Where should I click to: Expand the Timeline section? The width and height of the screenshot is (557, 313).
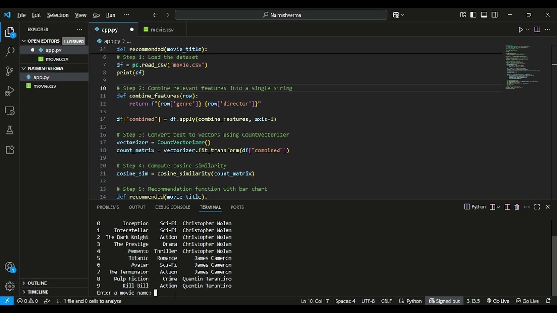38,292
